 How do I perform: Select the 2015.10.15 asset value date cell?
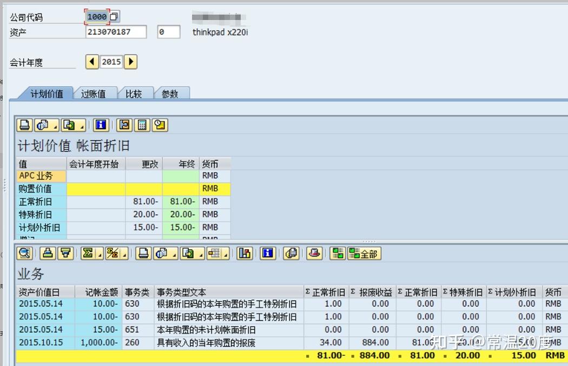click(45, 342)
